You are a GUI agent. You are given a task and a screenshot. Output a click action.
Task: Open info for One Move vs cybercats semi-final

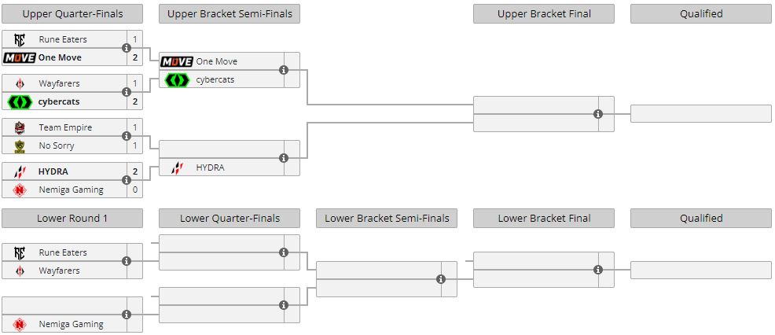(x=284, y=70)
